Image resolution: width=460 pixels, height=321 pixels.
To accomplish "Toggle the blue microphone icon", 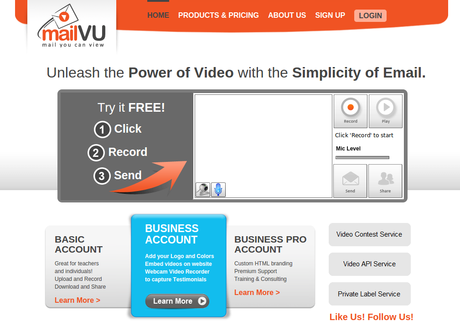I will tap(218, 190).
